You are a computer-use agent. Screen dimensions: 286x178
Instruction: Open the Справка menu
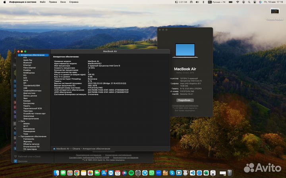(x=74, y=2)
